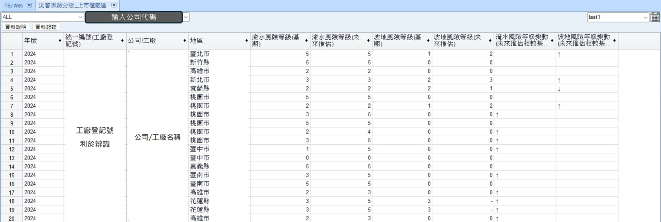Open the company code dropdown arrow
The width and height of the screenshot is (661, 222).
coord(186,17)
